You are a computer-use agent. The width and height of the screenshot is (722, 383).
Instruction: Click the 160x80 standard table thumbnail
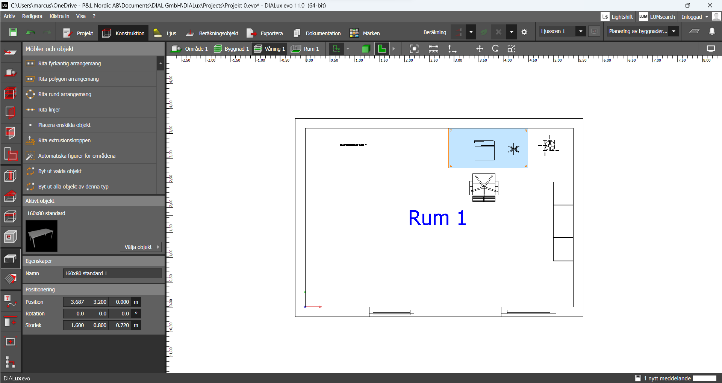coord(41,236)
